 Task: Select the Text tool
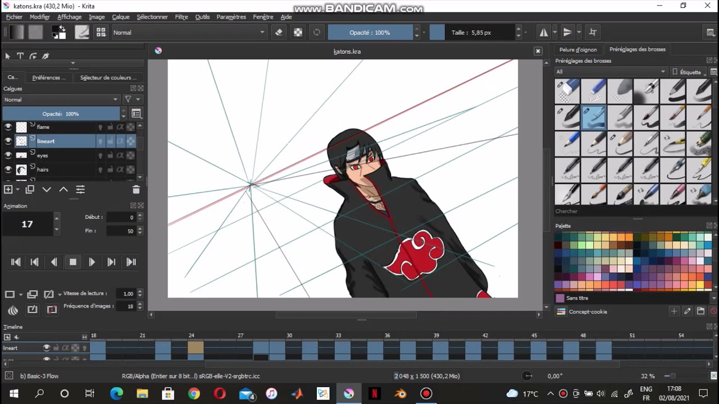click(20, 56)
